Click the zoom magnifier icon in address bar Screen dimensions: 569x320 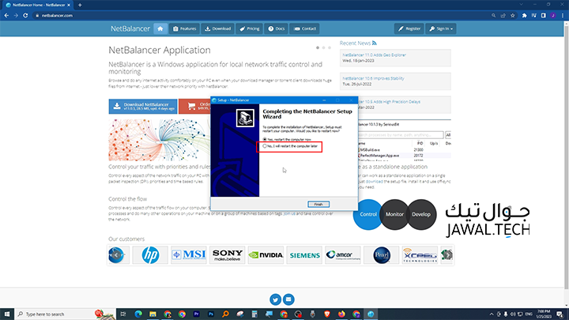pyautogui.click(x=493, y=16)
